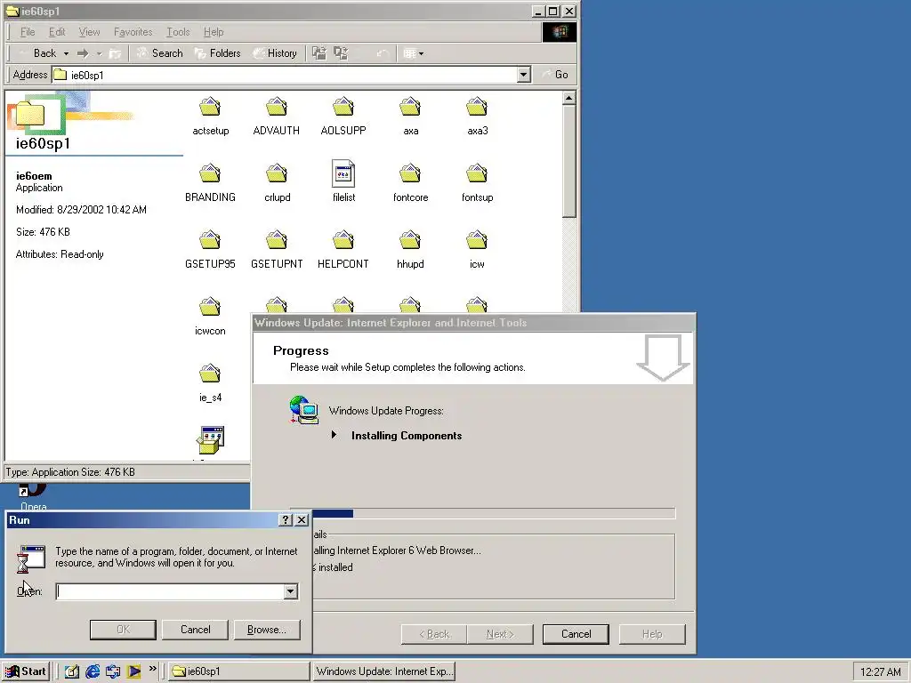Click the Show Desktop quick launch icon
The height and width of the screenshot is (683, 911).
click(x=71, y=671)
